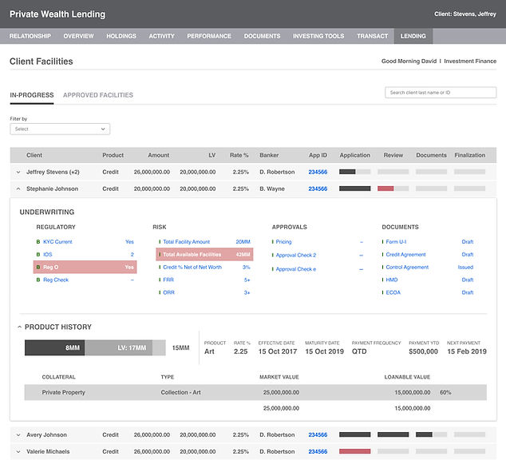Image resolution: width=506 pixels, height=468 pixels.
Task: Open the ORR risk item
Action: pyautogui.click(x=168, y=292)
